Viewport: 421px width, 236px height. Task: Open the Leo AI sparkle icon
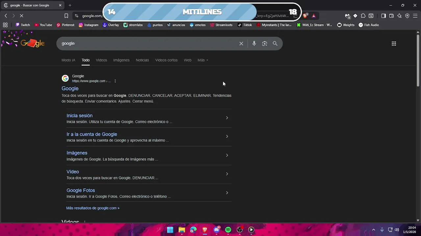coord(399,16)
